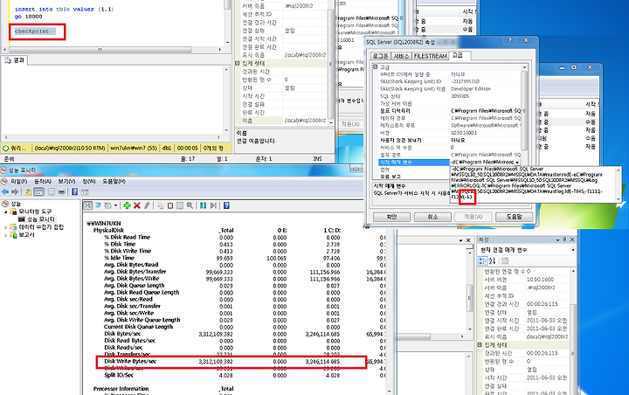
Task: Click the View Current Activity icon
Action: click(x=88, y=205)
